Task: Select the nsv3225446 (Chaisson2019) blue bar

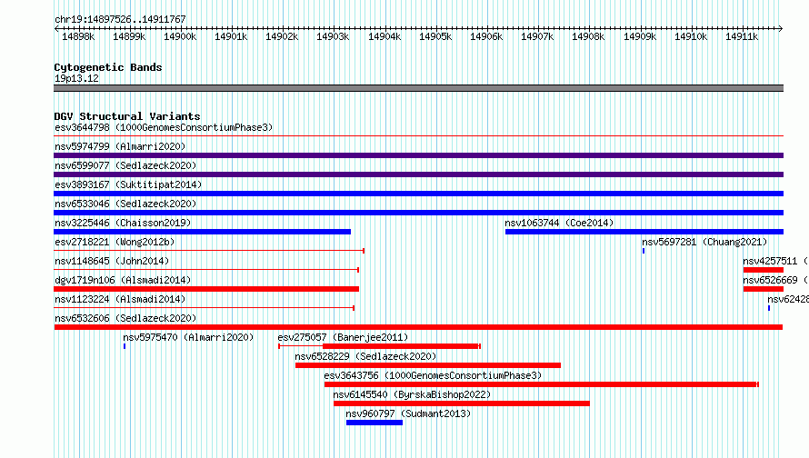Action: (202, 232)
